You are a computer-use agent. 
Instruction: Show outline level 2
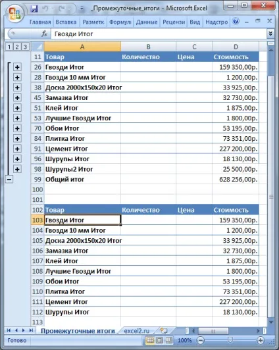[17, 47]
